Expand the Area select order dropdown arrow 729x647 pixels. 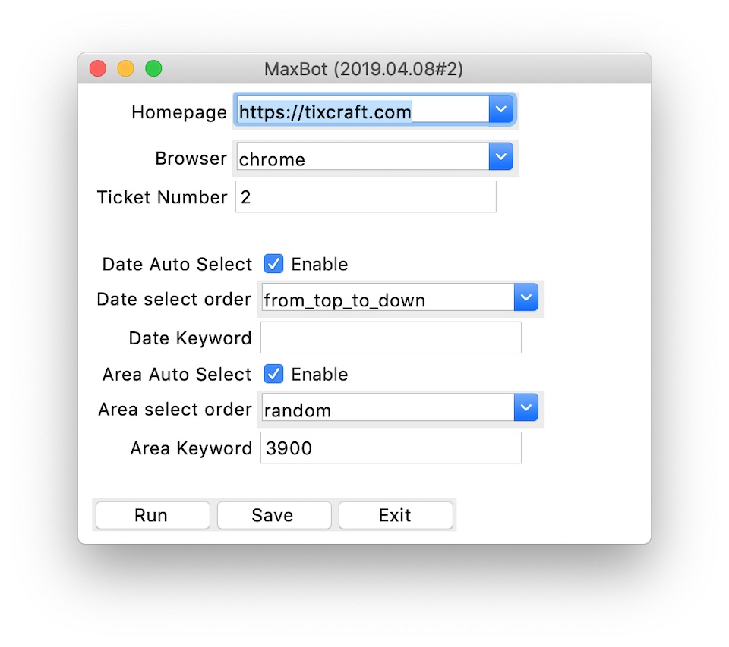point(525,407)
